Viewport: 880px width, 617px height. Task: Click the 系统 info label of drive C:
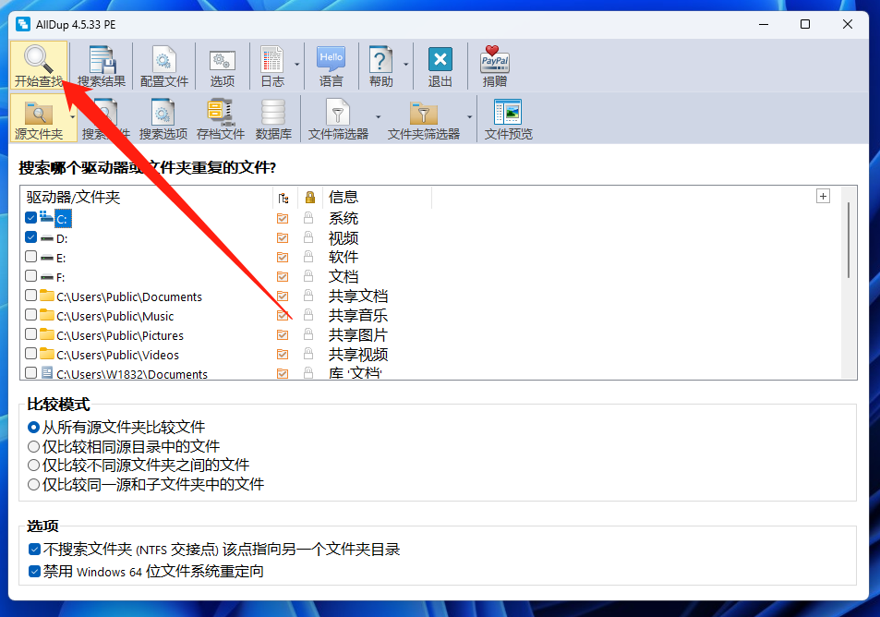[x=343, y=218]
